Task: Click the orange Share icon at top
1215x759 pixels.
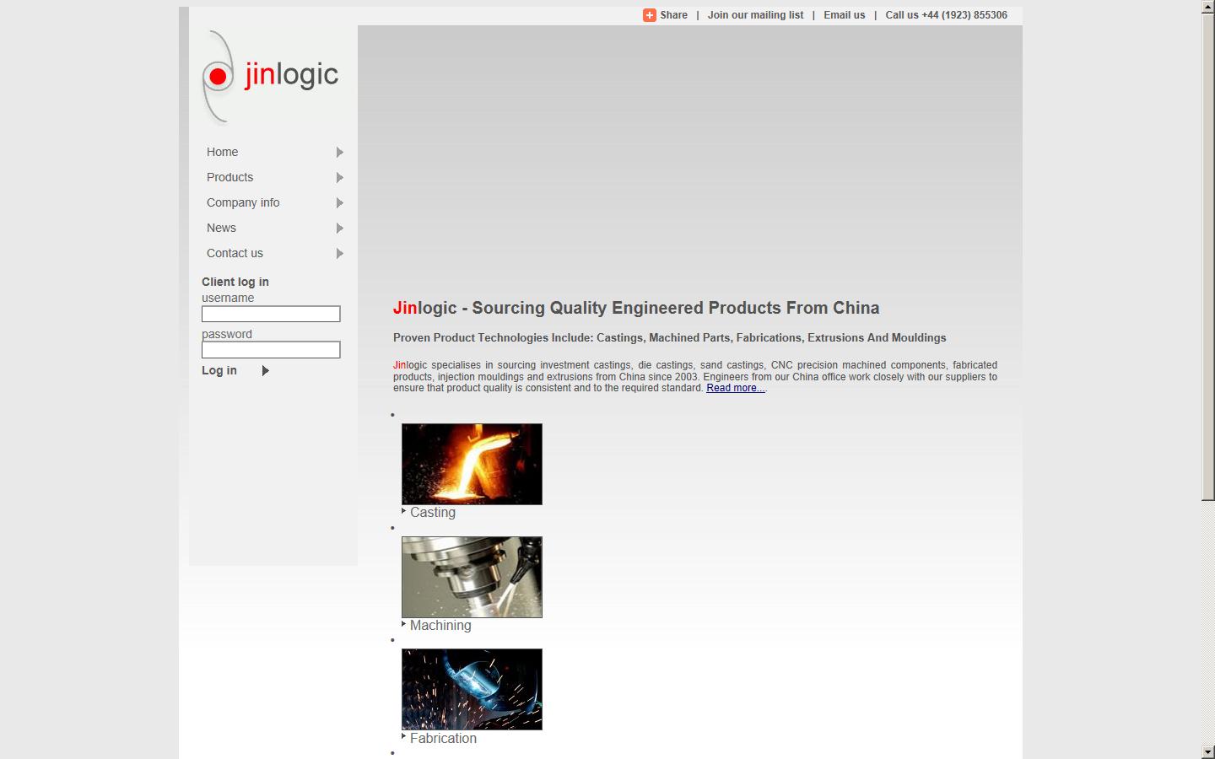Action: (x=649, y=14)
